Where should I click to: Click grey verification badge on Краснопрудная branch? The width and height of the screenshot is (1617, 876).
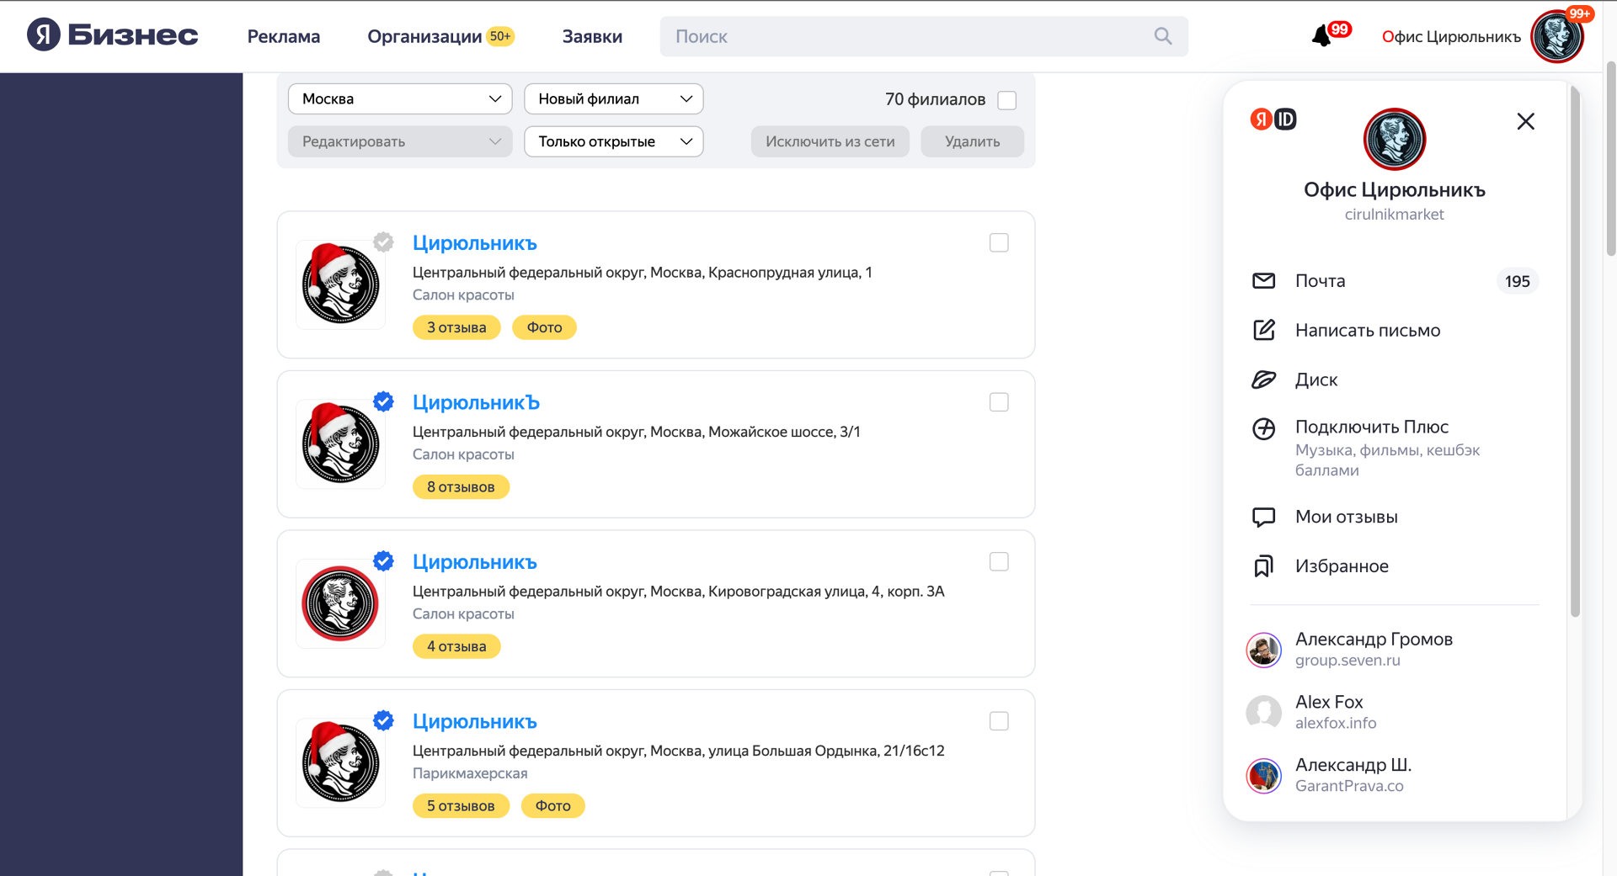tap(383, 242)
